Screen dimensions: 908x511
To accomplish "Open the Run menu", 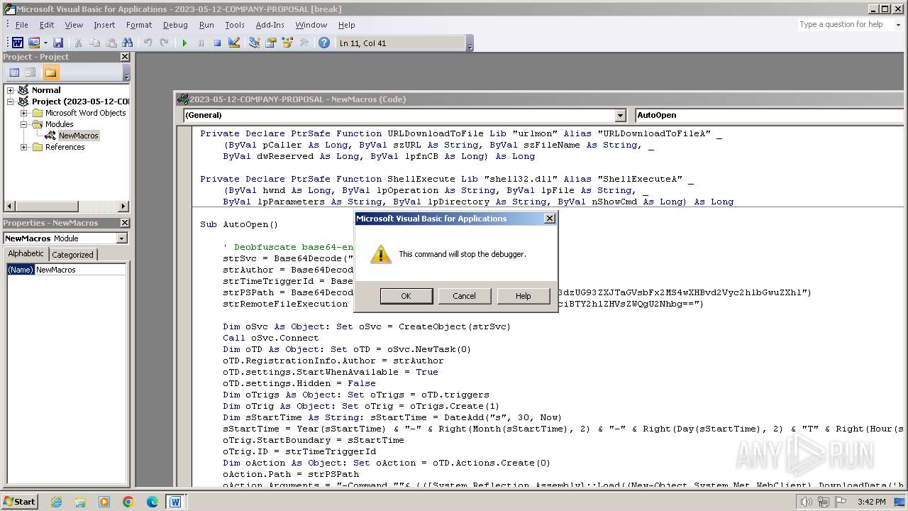I will tap(206, 25).
